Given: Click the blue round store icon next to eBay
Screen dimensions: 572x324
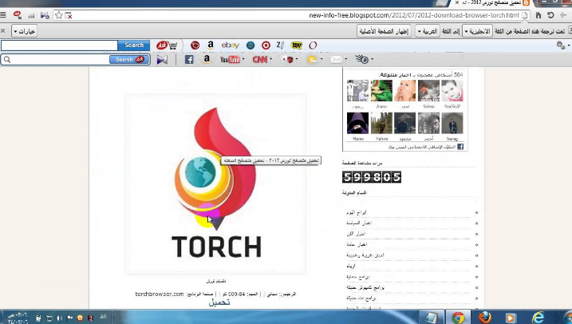Looking at the screenshot, I should [x=250, y=45].
